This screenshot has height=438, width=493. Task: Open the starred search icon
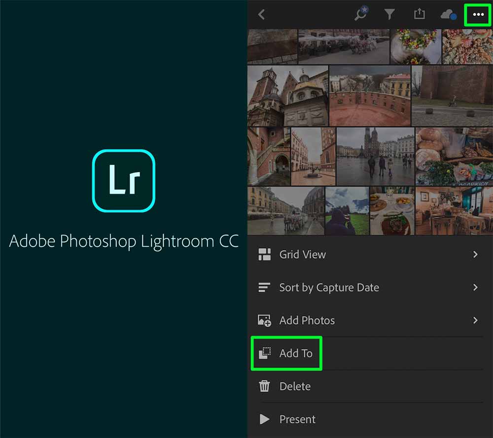(361, 13)
